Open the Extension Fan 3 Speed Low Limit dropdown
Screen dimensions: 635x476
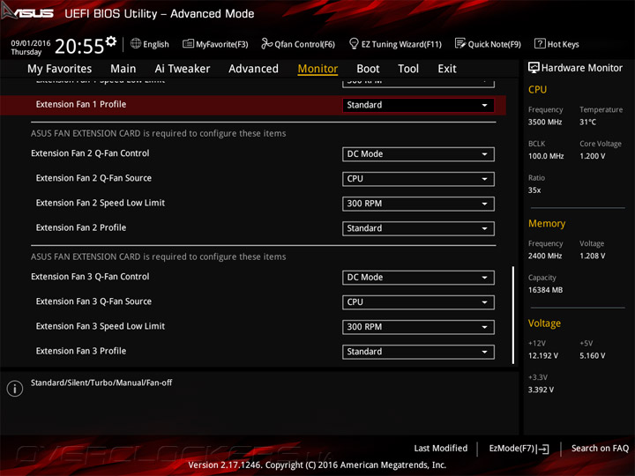pos(418,327)
